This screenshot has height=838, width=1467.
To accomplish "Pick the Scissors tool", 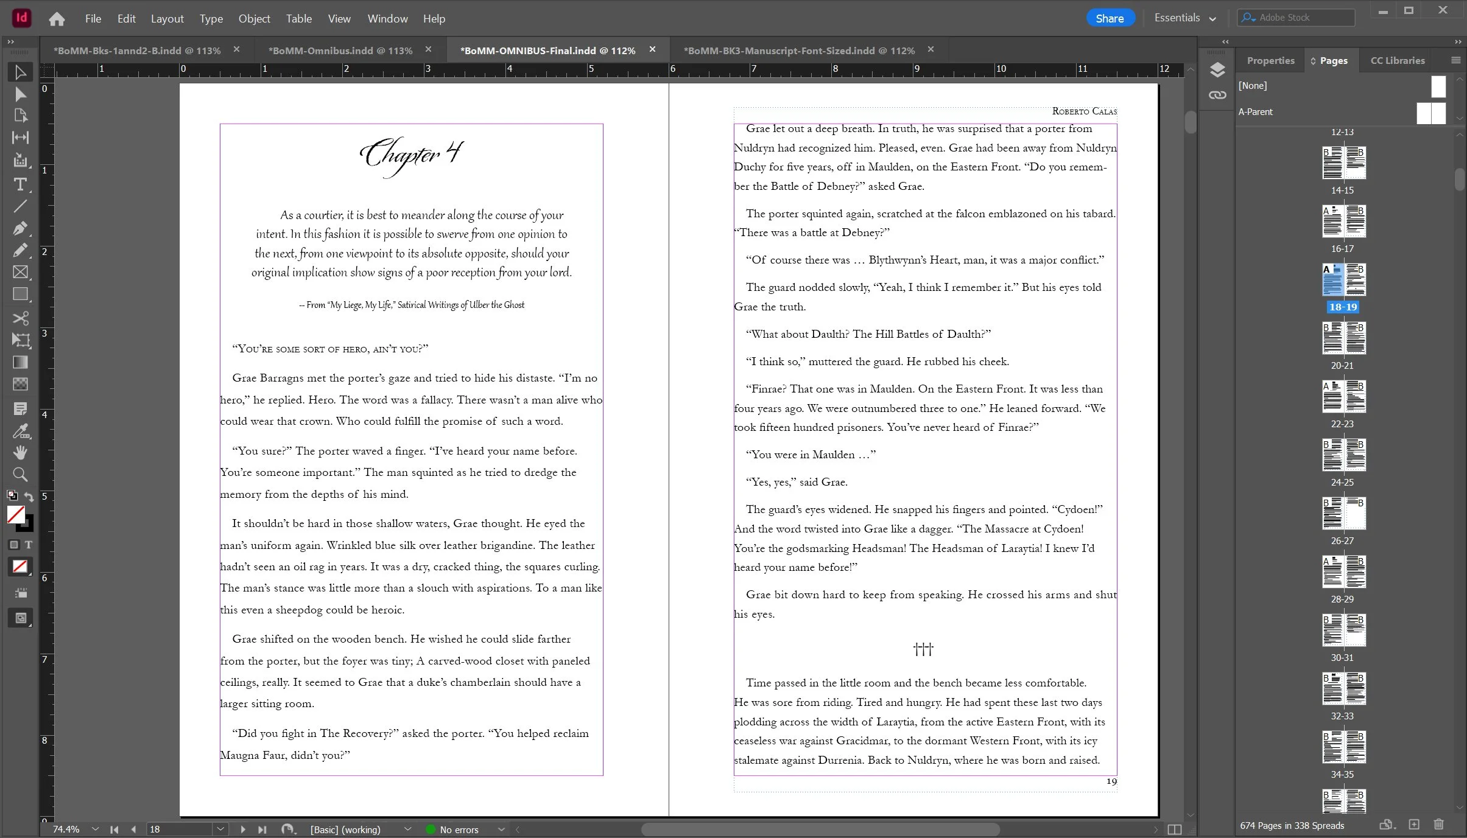I will tap(20, 318).
